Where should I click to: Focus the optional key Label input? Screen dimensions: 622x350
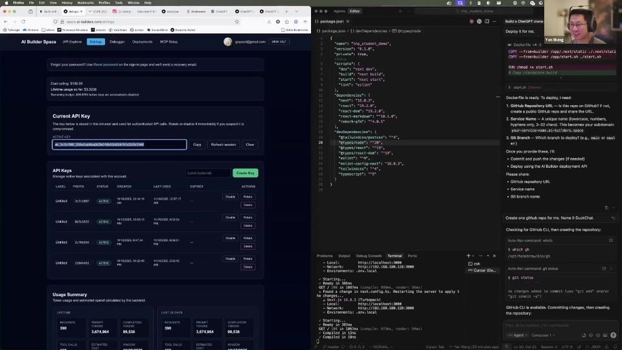click(208, 173)
